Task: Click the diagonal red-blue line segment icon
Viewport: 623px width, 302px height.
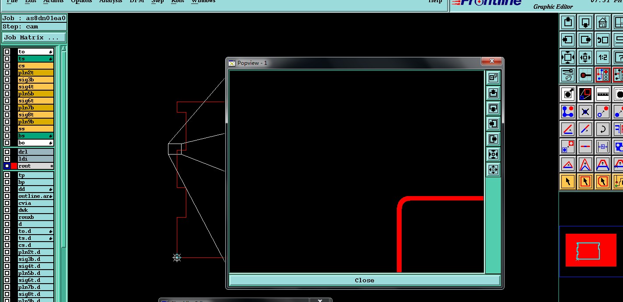Action: pyautogui.click(x=585, y=129)
